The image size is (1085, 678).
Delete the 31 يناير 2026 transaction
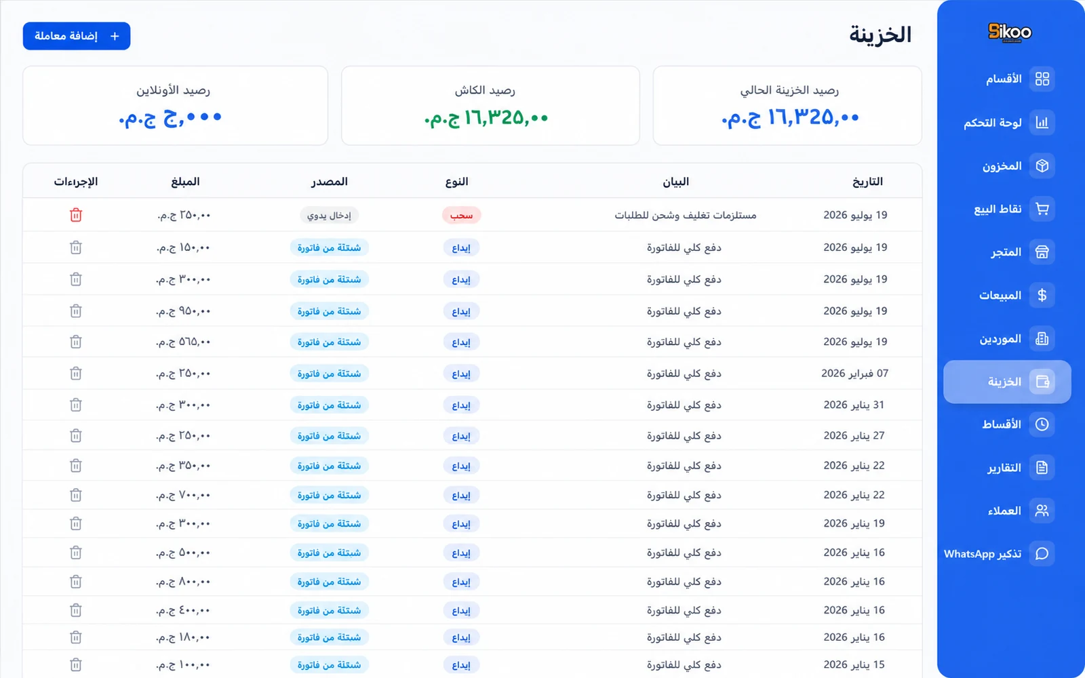[76, 405]
